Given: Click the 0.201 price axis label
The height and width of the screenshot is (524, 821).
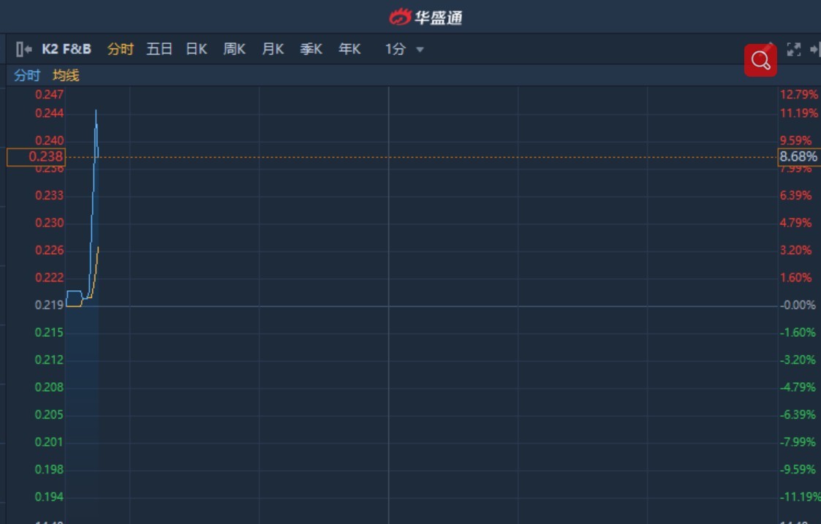Looking at the screenshot, I should [49, 442].
